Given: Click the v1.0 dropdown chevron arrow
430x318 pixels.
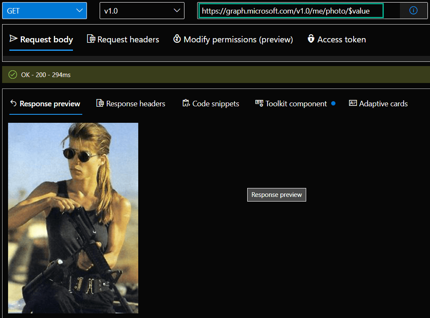Looking at the screenshot, I should click(177, 11).
